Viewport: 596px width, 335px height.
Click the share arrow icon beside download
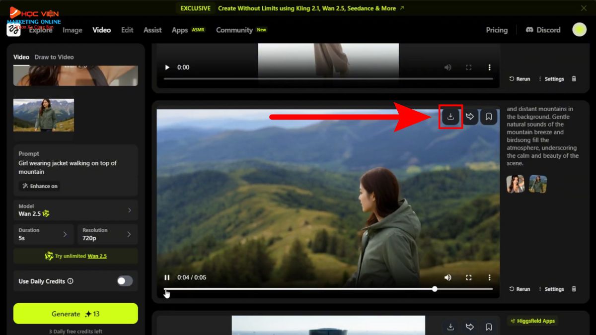(469, 116)
